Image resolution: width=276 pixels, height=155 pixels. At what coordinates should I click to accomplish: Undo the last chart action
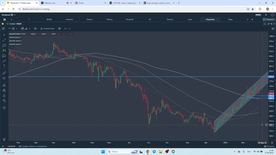66,28
